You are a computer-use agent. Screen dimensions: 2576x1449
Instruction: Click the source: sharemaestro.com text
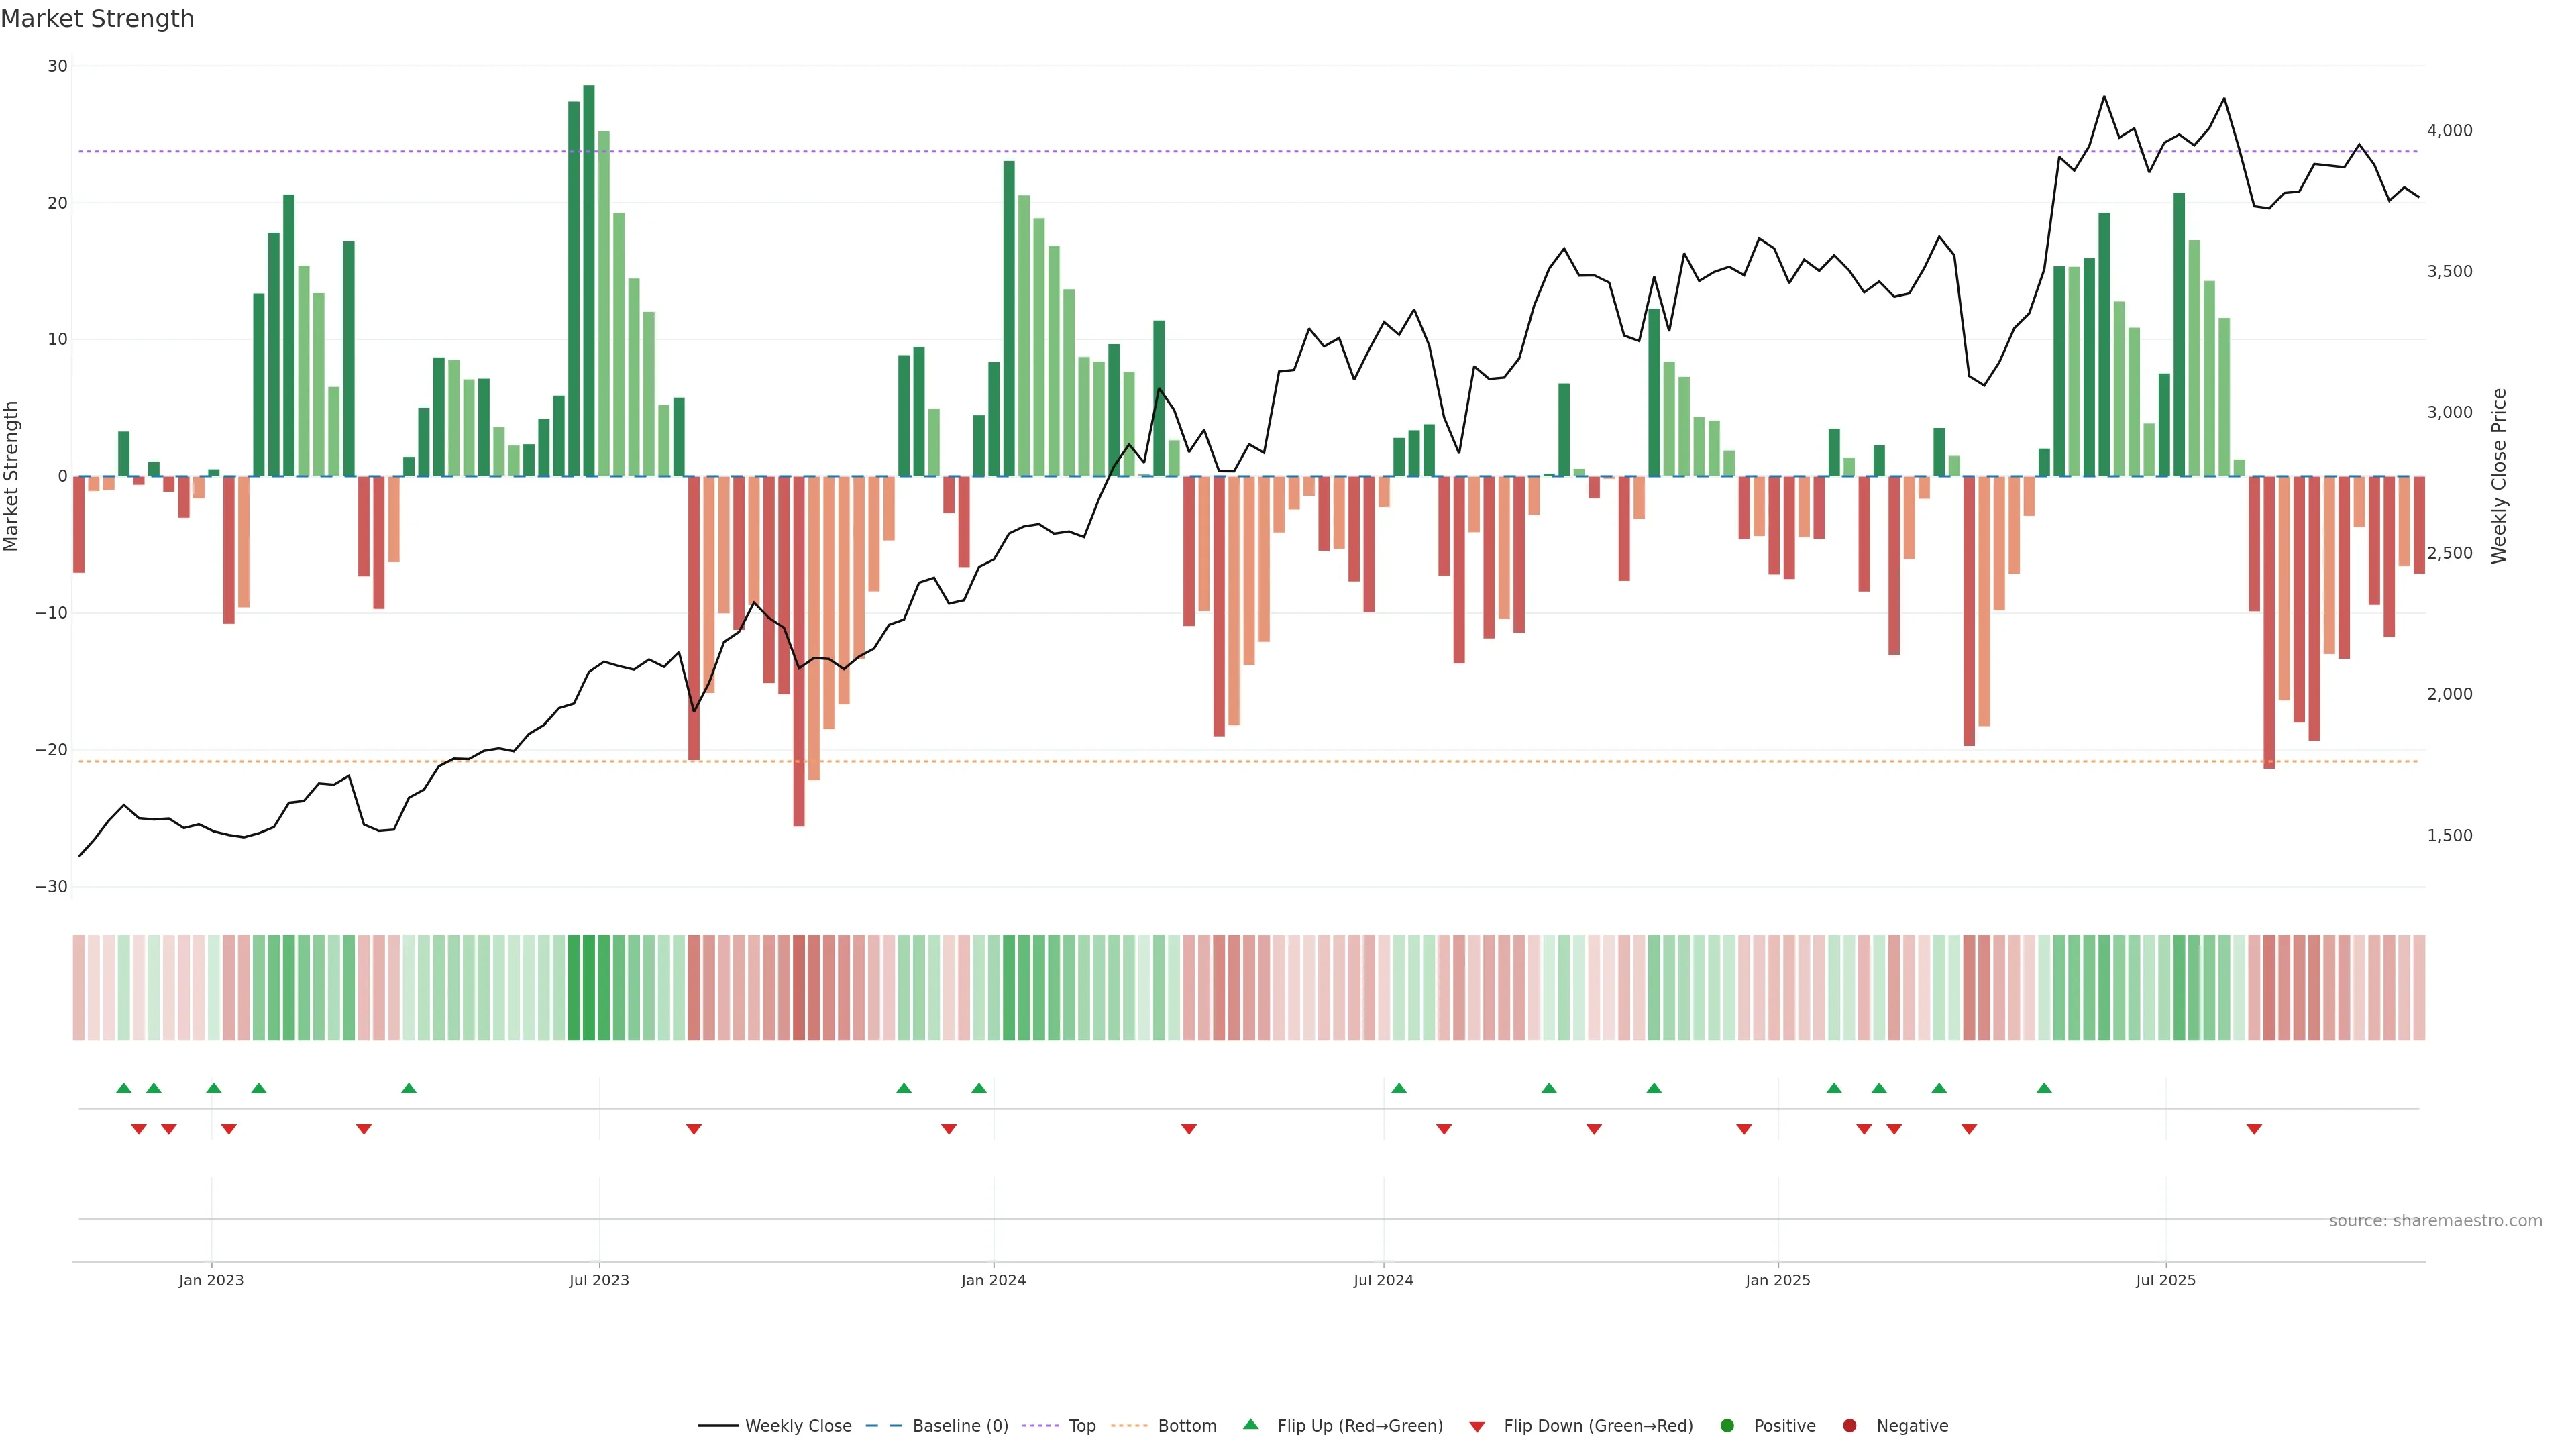[2435, 1221]
